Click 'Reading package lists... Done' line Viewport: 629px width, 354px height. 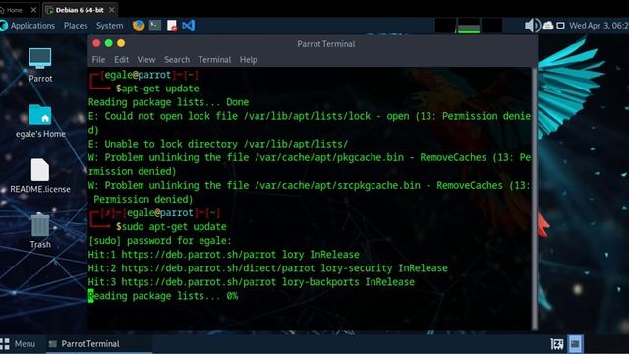(x=168, y=102)
